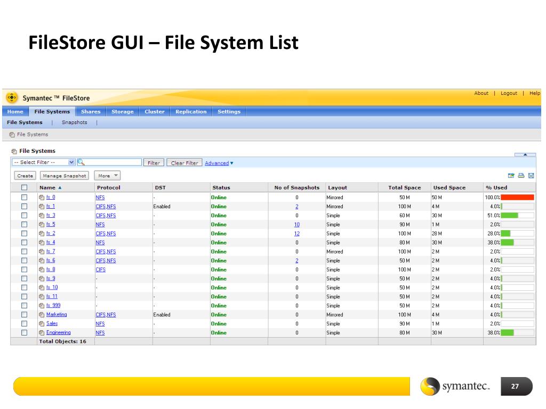Open the Cluster tab
546x409 pixels.
click(x=155, y=112)
